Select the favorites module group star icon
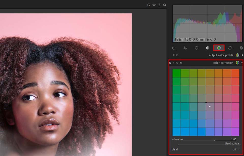Screen dimensions: 244x156 coord(185,48)
